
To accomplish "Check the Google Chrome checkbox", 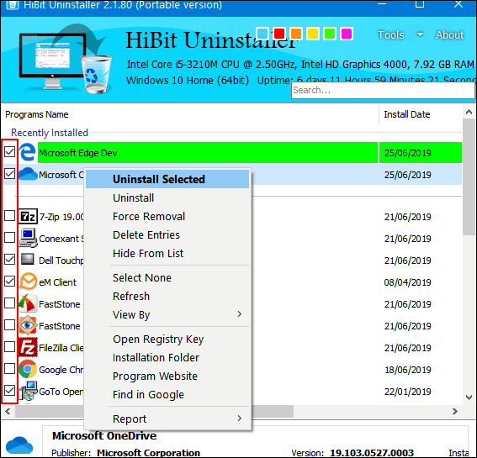I will click(10, 368).
